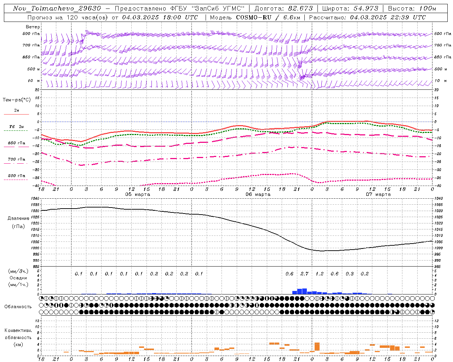Screen dimensions: 453x362
Task: Select the Тем-ра(°C) axis label
Action: click(x=17, y=100)
